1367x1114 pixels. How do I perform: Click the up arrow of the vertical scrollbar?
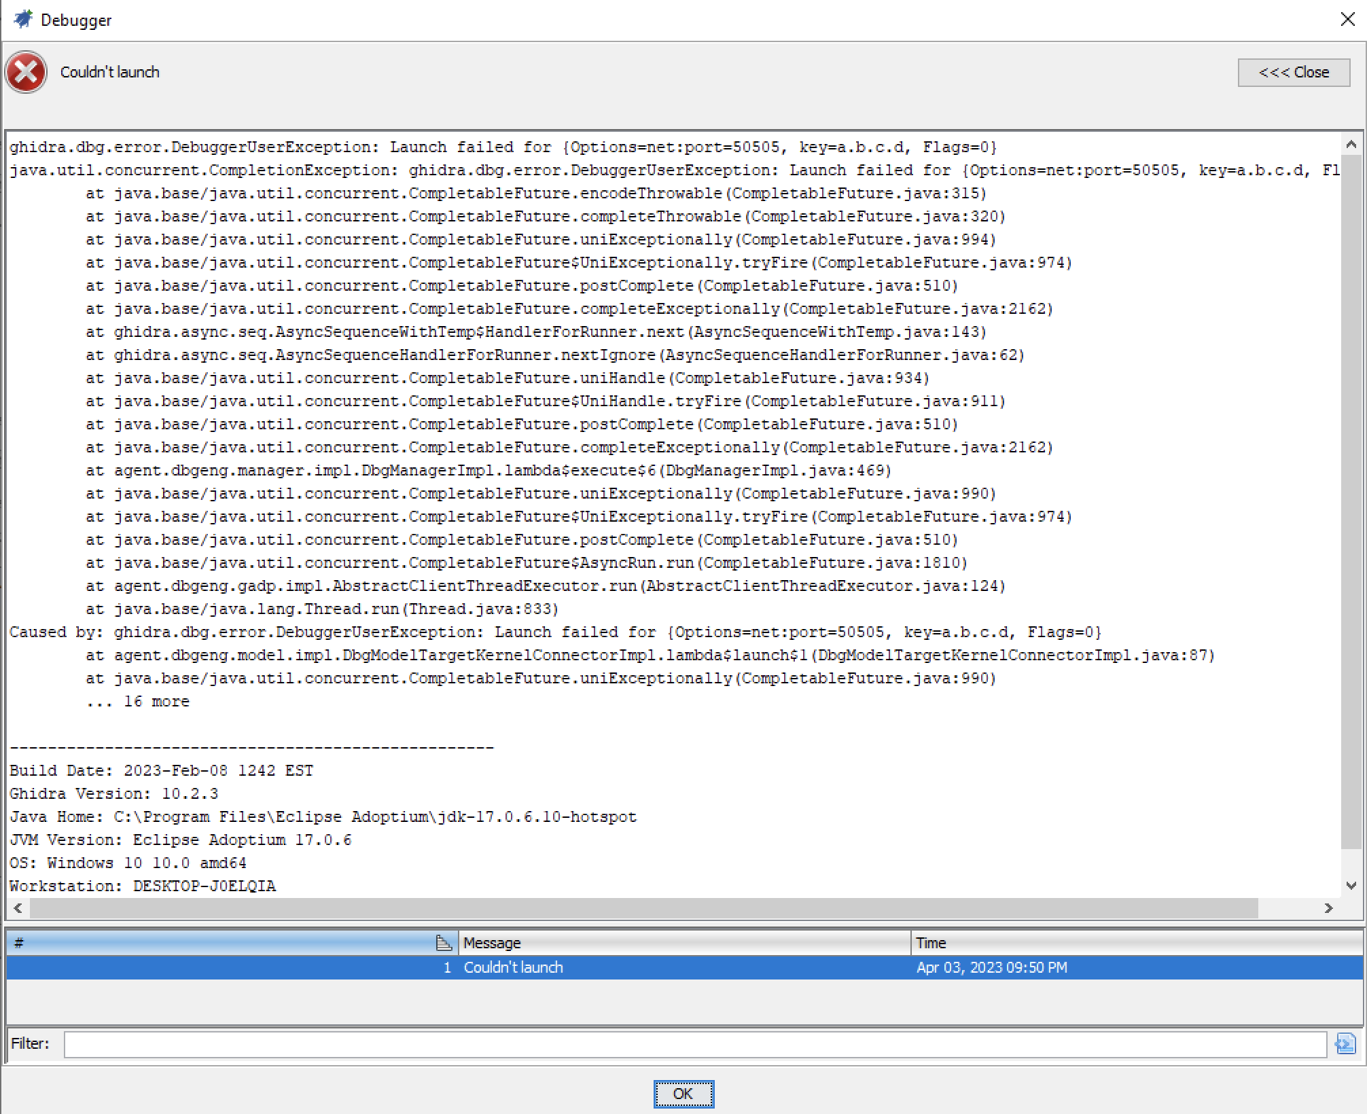pyautogui.click(x=1351, y=144)
